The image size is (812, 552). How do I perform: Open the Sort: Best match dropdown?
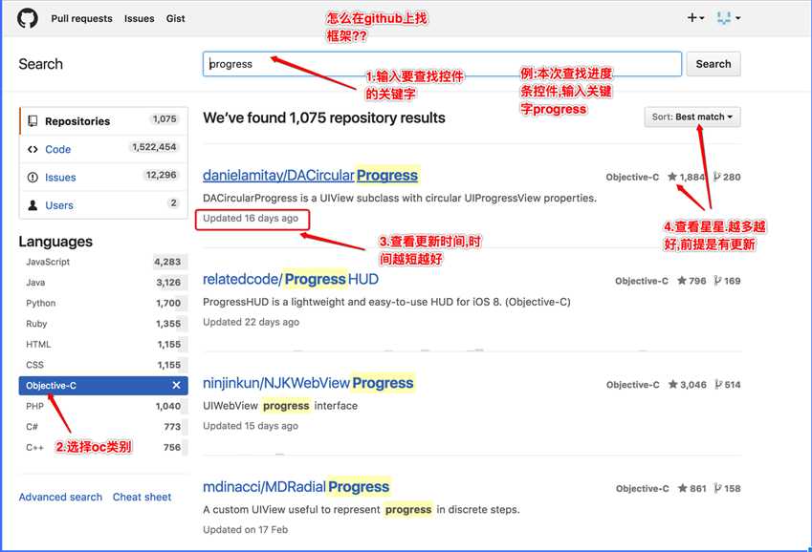[692, 117]
